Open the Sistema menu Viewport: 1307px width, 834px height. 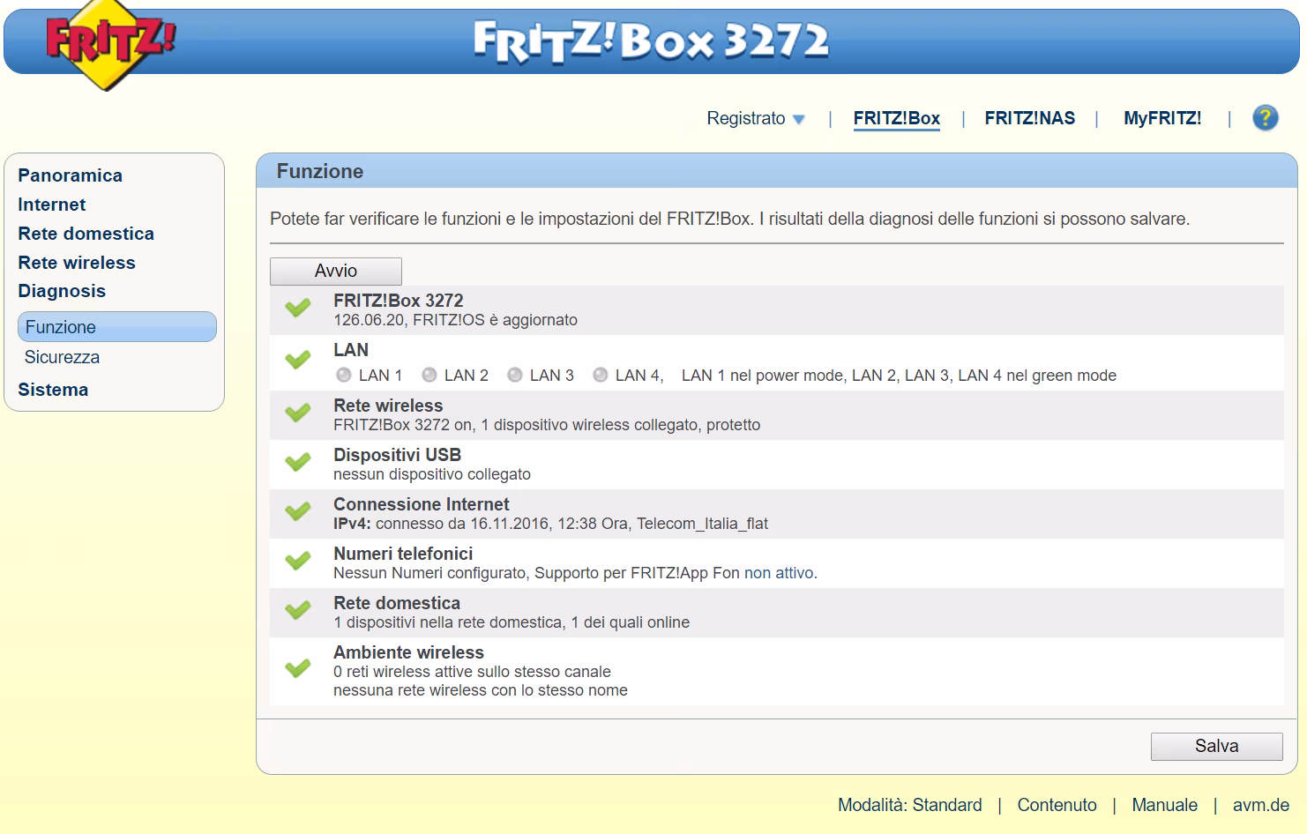(53, 390)
